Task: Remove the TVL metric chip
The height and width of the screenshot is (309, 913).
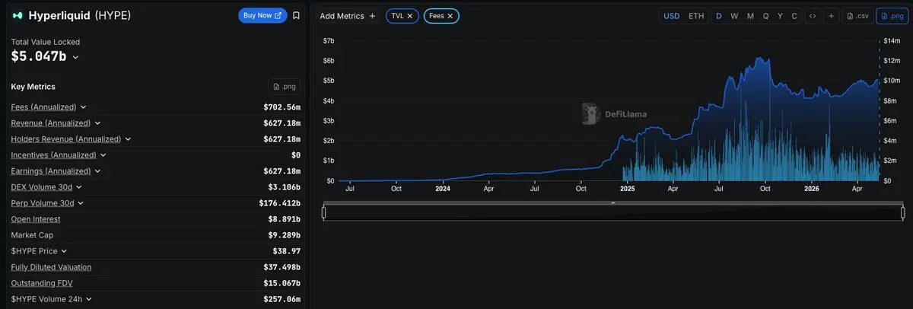Action: click(x=411, y=16)
